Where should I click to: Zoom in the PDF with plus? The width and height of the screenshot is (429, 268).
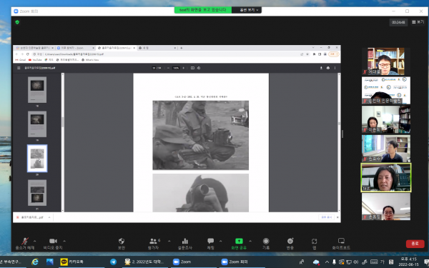pyautogui.click(x=183, y=68)
